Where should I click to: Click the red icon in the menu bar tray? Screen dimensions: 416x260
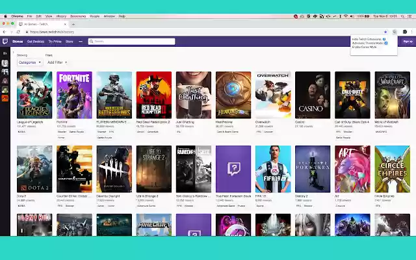tap(296, 16)
